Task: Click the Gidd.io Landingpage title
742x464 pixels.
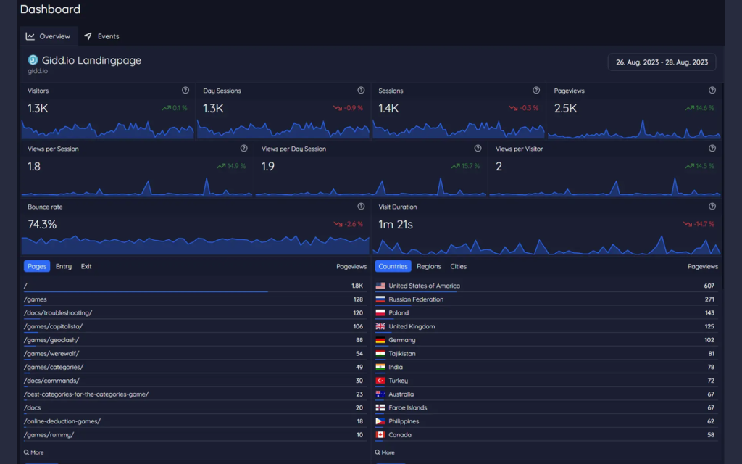Action: (x=91, y=60)
